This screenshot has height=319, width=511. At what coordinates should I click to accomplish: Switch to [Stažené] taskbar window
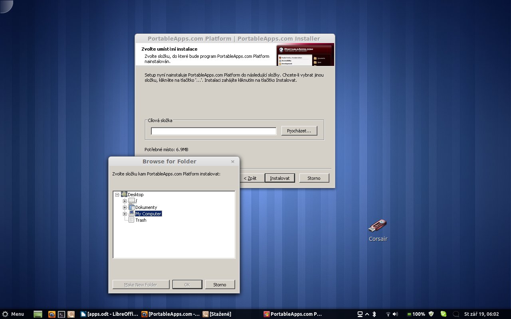(x=218, y=314)
